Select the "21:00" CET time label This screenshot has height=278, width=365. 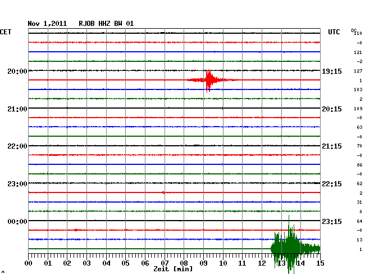tap(17, 109)
